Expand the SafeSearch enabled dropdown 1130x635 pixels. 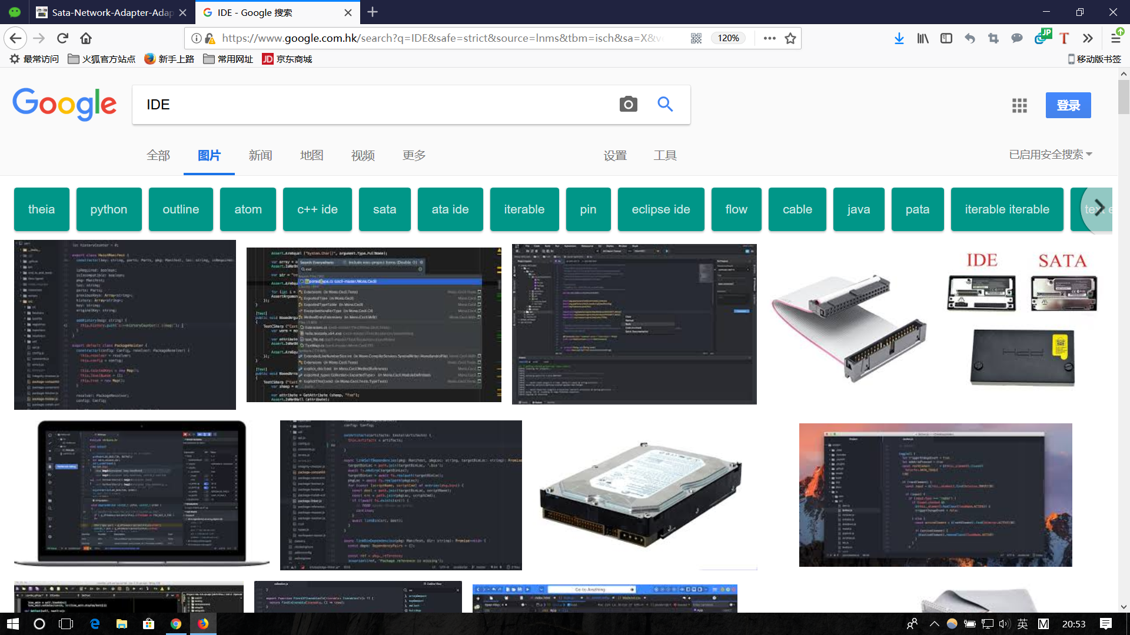[x=1050, y=155]
